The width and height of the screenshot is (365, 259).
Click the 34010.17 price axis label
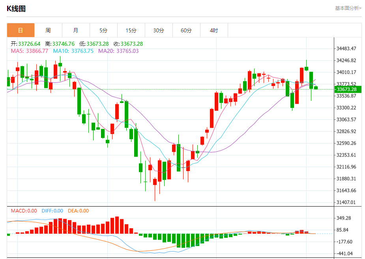[346, 72]
